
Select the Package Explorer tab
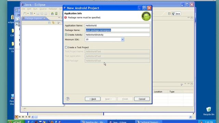click(x=34, y=18)
